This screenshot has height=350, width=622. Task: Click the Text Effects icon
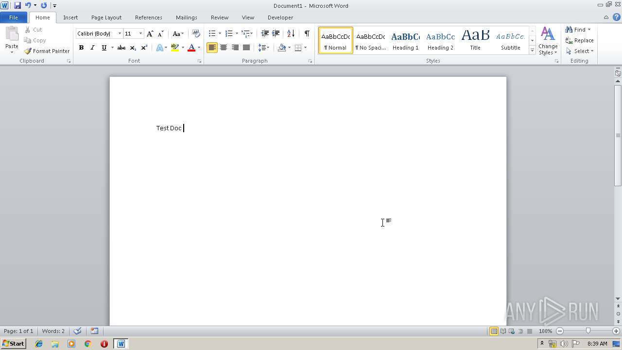pos(159,48)
